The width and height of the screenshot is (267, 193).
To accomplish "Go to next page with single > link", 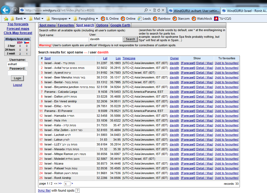I will [x=72, y=183].
